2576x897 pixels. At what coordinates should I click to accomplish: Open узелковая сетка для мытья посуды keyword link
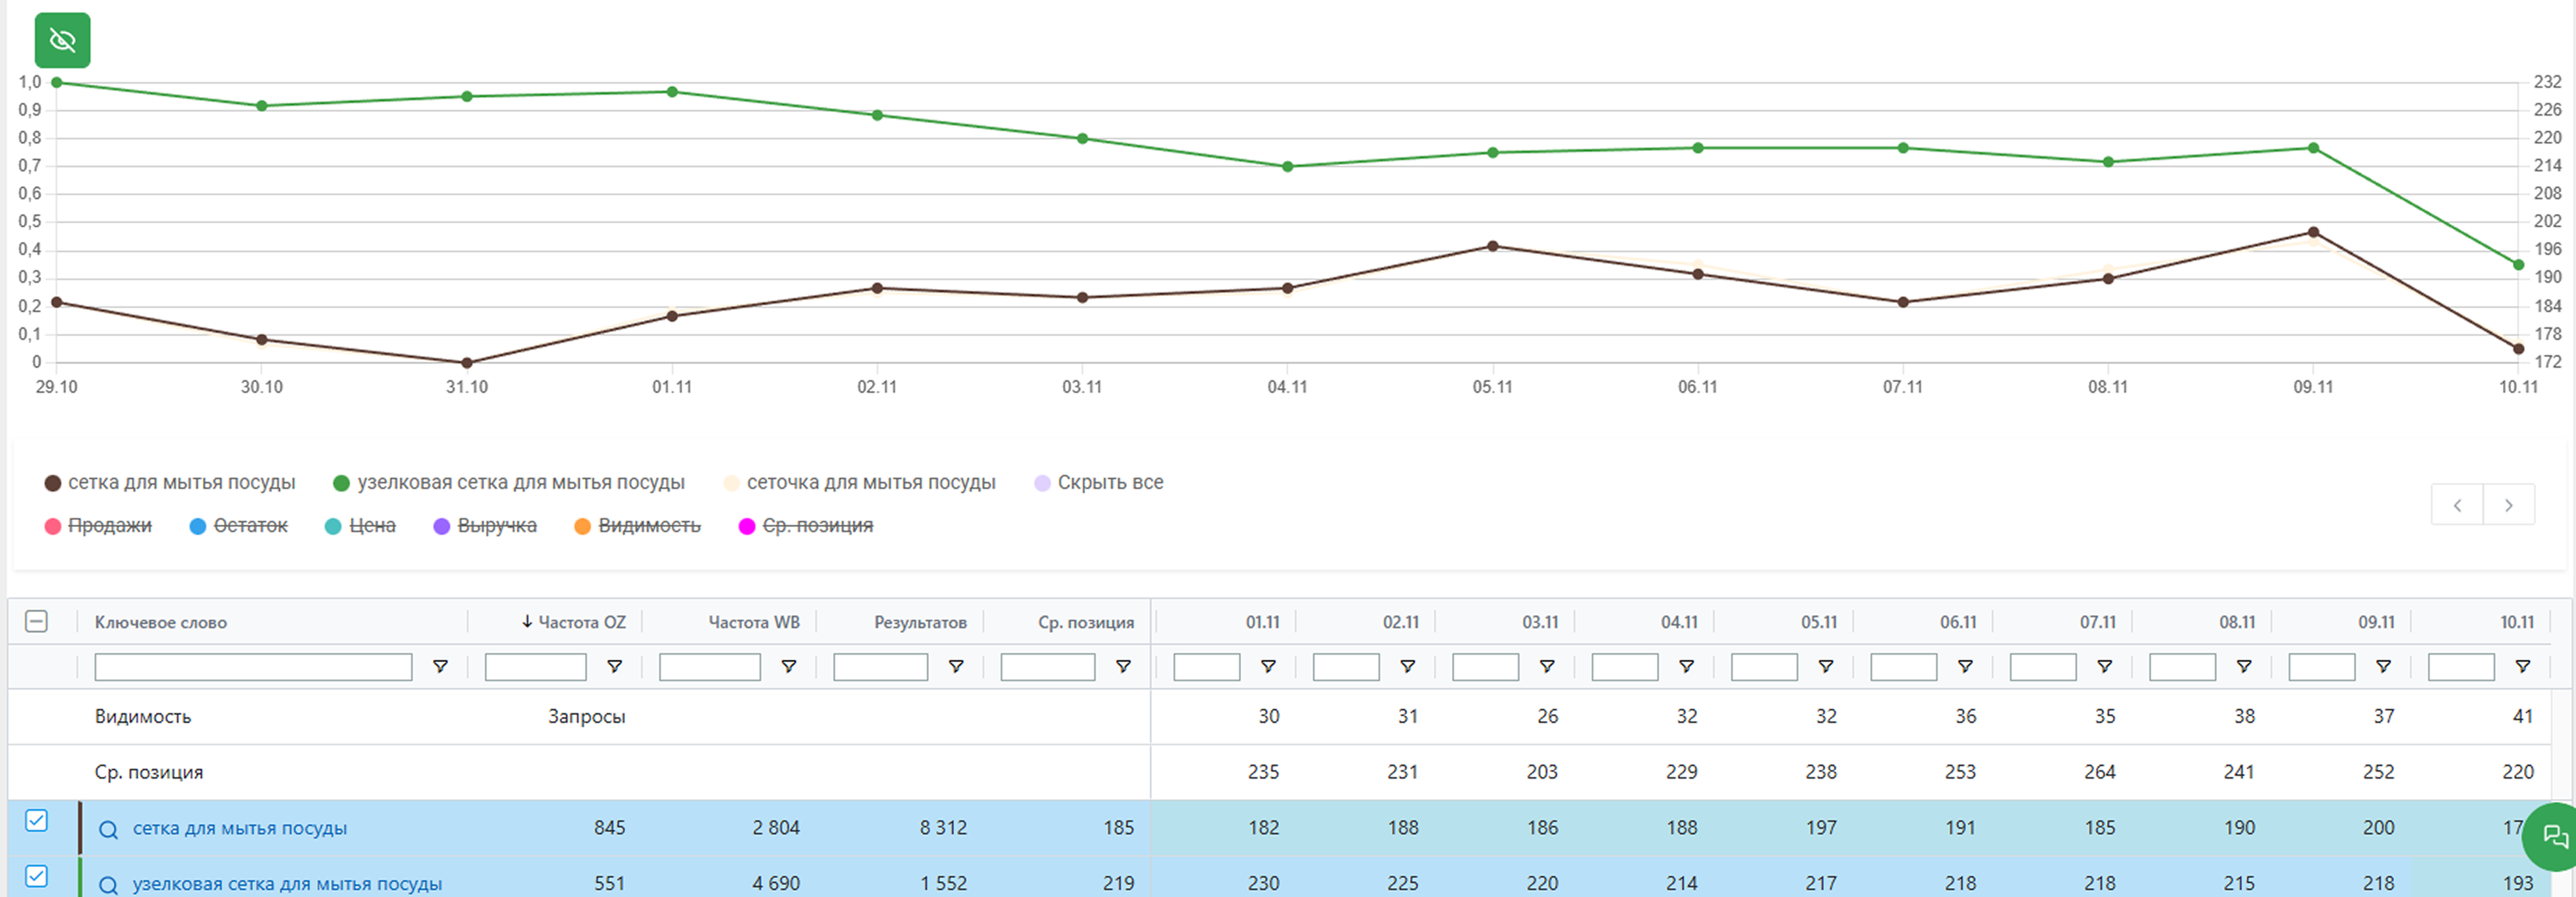[287, 884]
